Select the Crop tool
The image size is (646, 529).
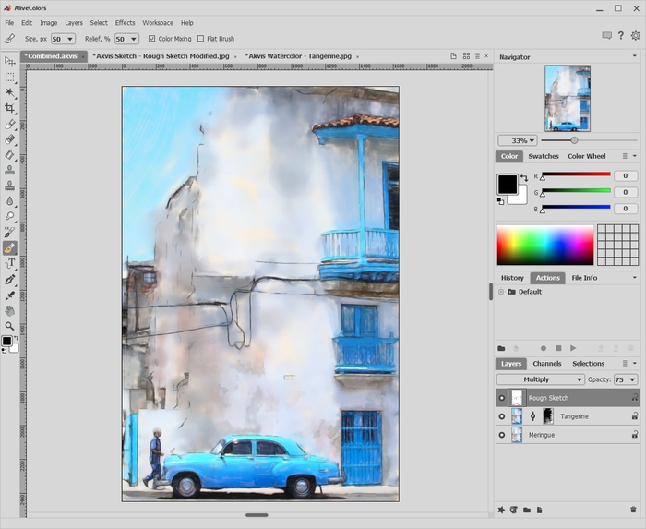click(9, 108)
